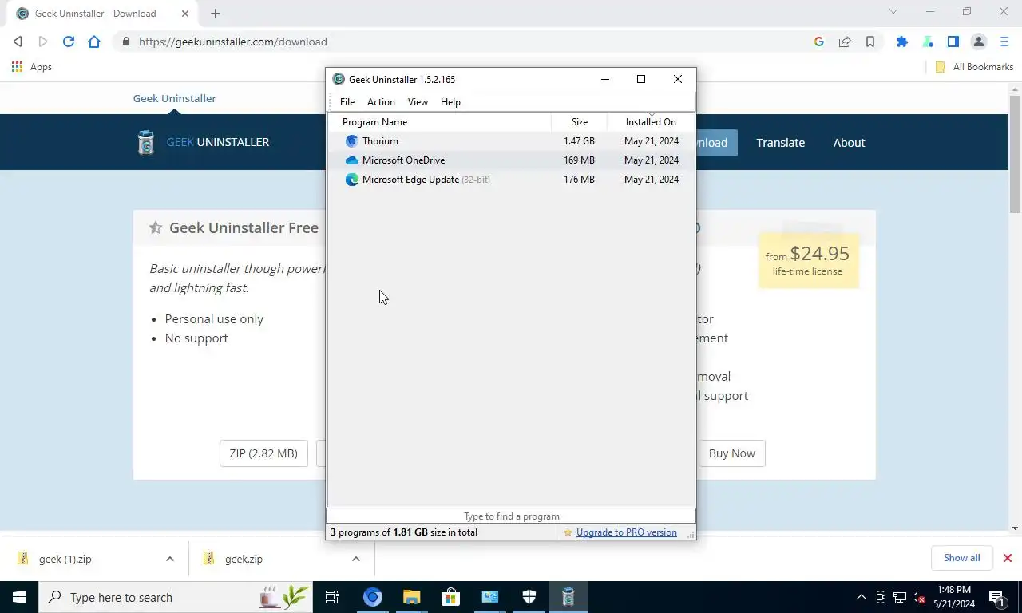Open the File menu in Geek Uninstaller
The width and height of the screenshot is (1022, 613).
pos(347,102)
